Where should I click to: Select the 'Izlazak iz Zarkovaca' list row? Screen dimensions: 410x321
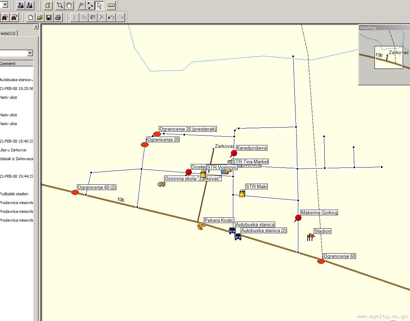(17, 159)
